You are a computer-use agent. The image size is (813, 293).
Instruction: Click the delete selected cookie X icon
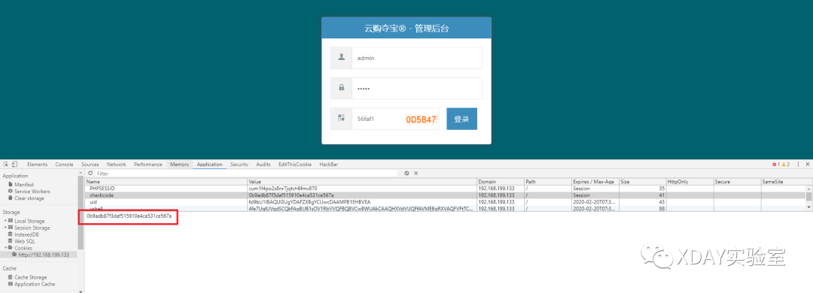click(x=416, y=174)
